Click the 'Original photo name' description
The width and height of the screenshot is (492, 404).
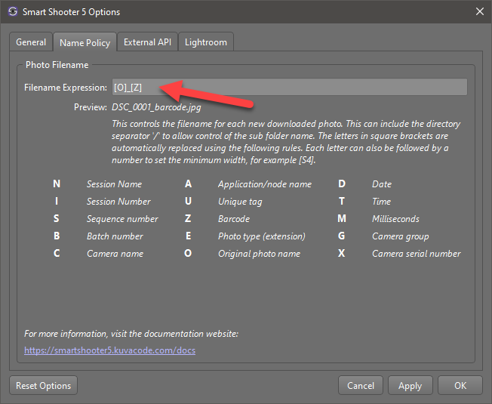[x=259, y=254]
